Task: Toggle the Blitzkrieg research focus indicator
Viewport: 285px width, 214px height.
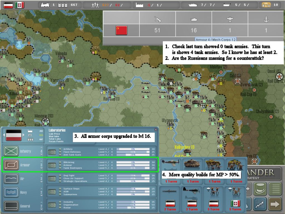Action: (60, 162)
